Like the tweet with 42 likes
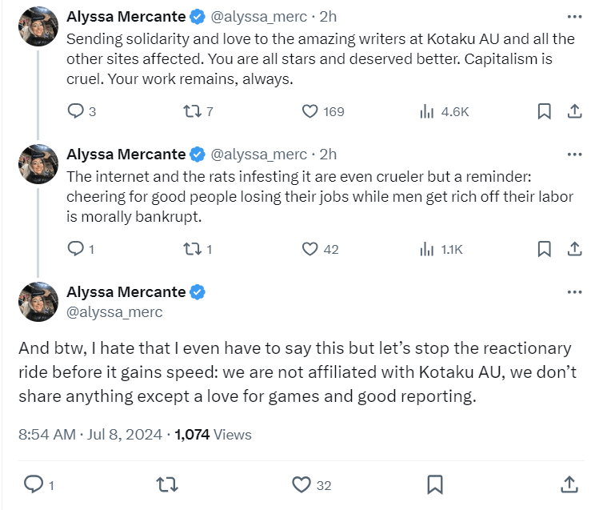Viewport: 599px width, 510px height. coord(310,249)
